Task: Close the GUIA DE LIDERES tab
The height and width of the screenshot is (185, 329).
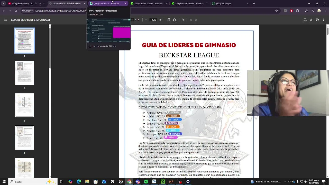Action: coord(85,4)
